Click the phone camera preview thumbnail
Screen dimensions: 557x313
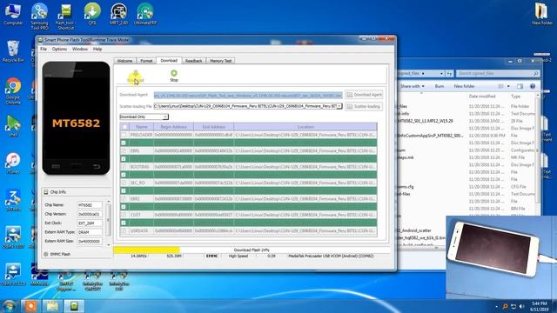coord(501,257)
